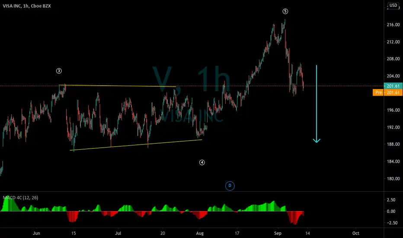Viewport: 403px width, 238px height.
Task: Click the orange Pre 201.61 pre-market label
Action: 387,92
